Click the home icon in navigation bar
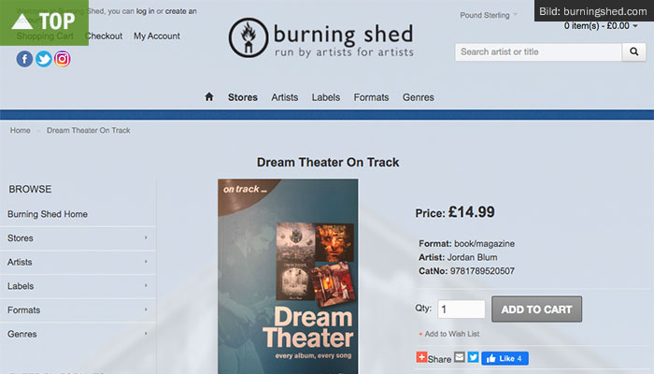654x374 pixels. pos(209,97)
